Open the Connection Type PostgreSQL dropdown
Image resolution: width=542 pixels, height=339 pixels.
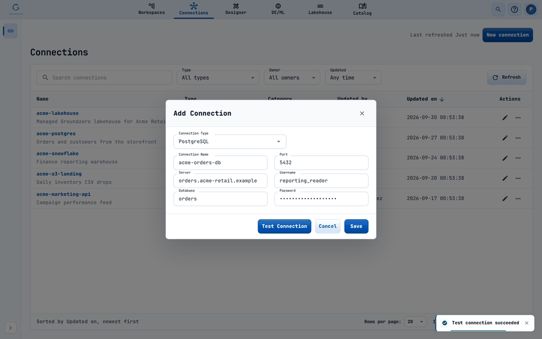tap(230, 141)
